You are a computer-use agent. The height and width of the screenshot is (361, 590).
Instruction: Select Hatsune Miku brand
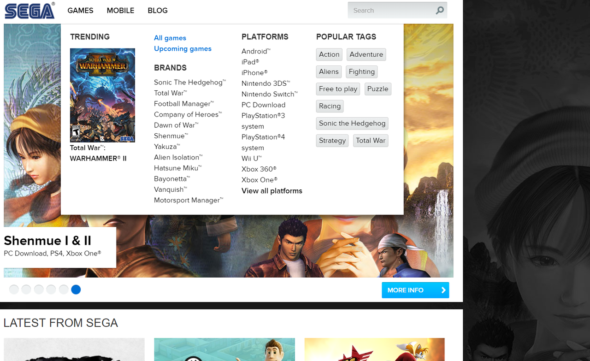[178, 168]
